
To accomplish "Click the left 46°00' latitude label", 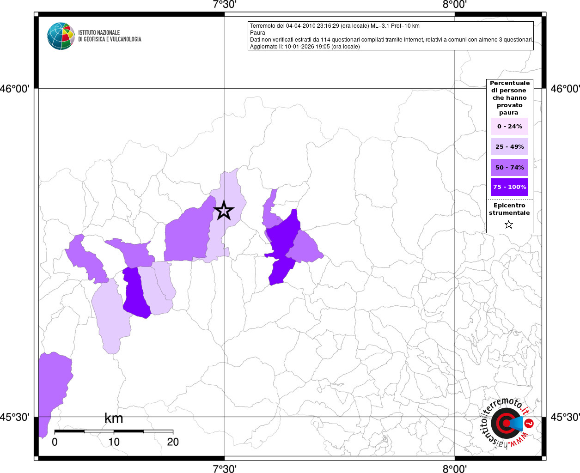I will (15, 88).
